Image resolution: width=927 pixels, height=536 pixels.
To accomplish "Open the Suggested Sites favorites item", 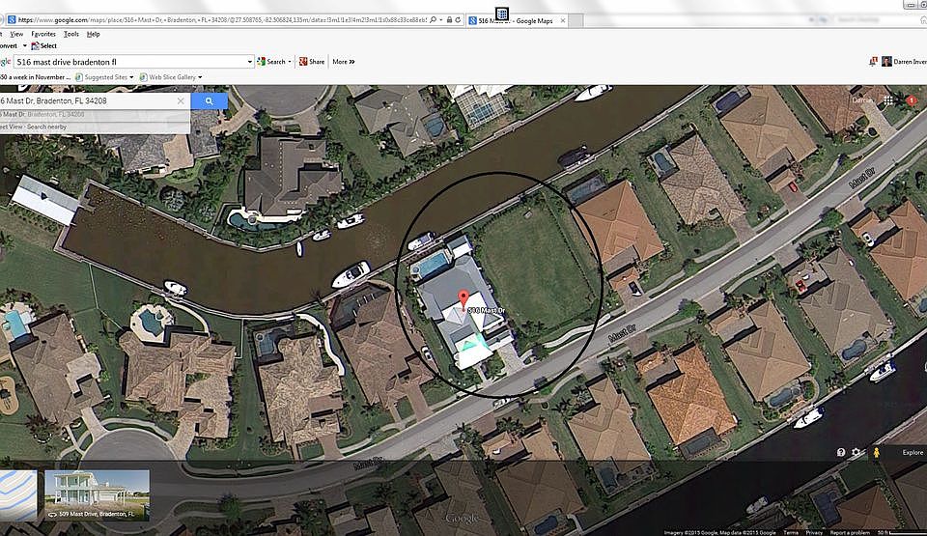I will 104,77.
